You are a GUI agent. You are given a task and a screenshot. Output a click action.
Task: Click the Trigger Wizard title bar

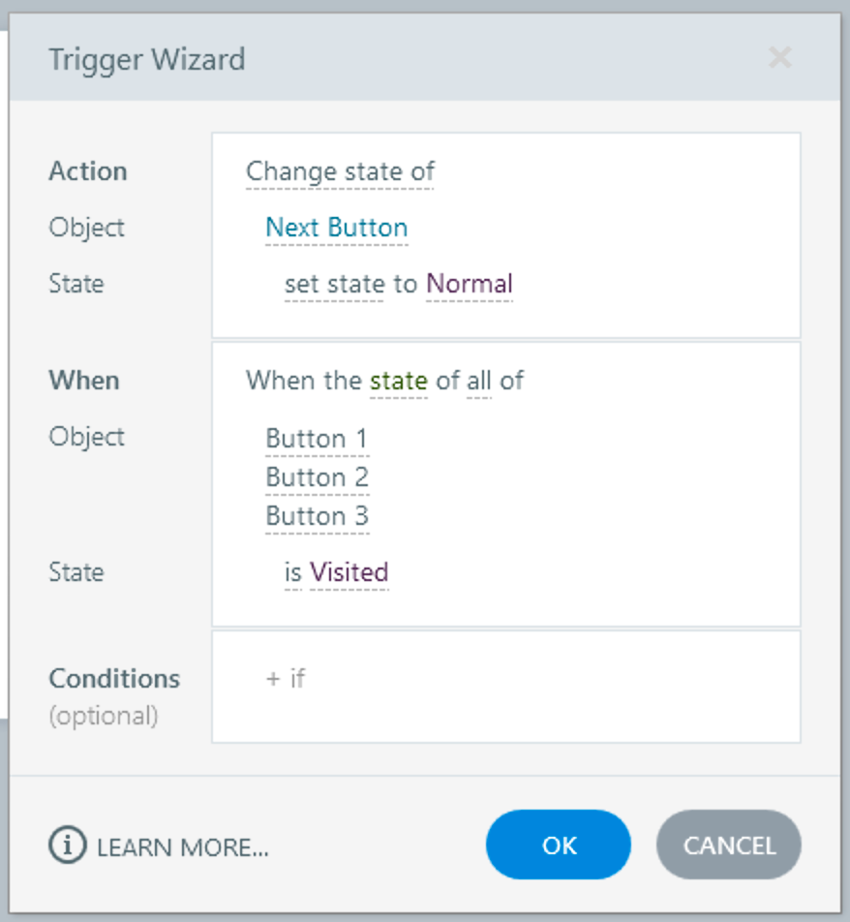pyautogui.click(x=387, y=58)
